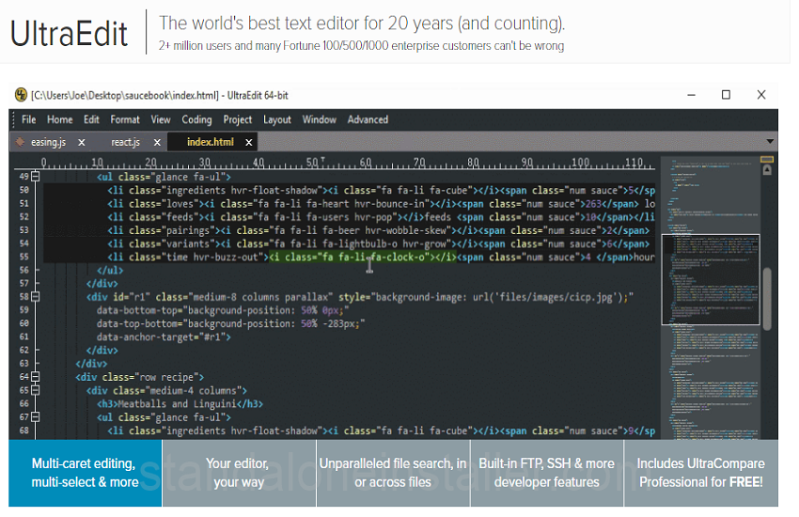Close the index.html tab
This screenshot has height=517, width=799.
click(249, 143)
